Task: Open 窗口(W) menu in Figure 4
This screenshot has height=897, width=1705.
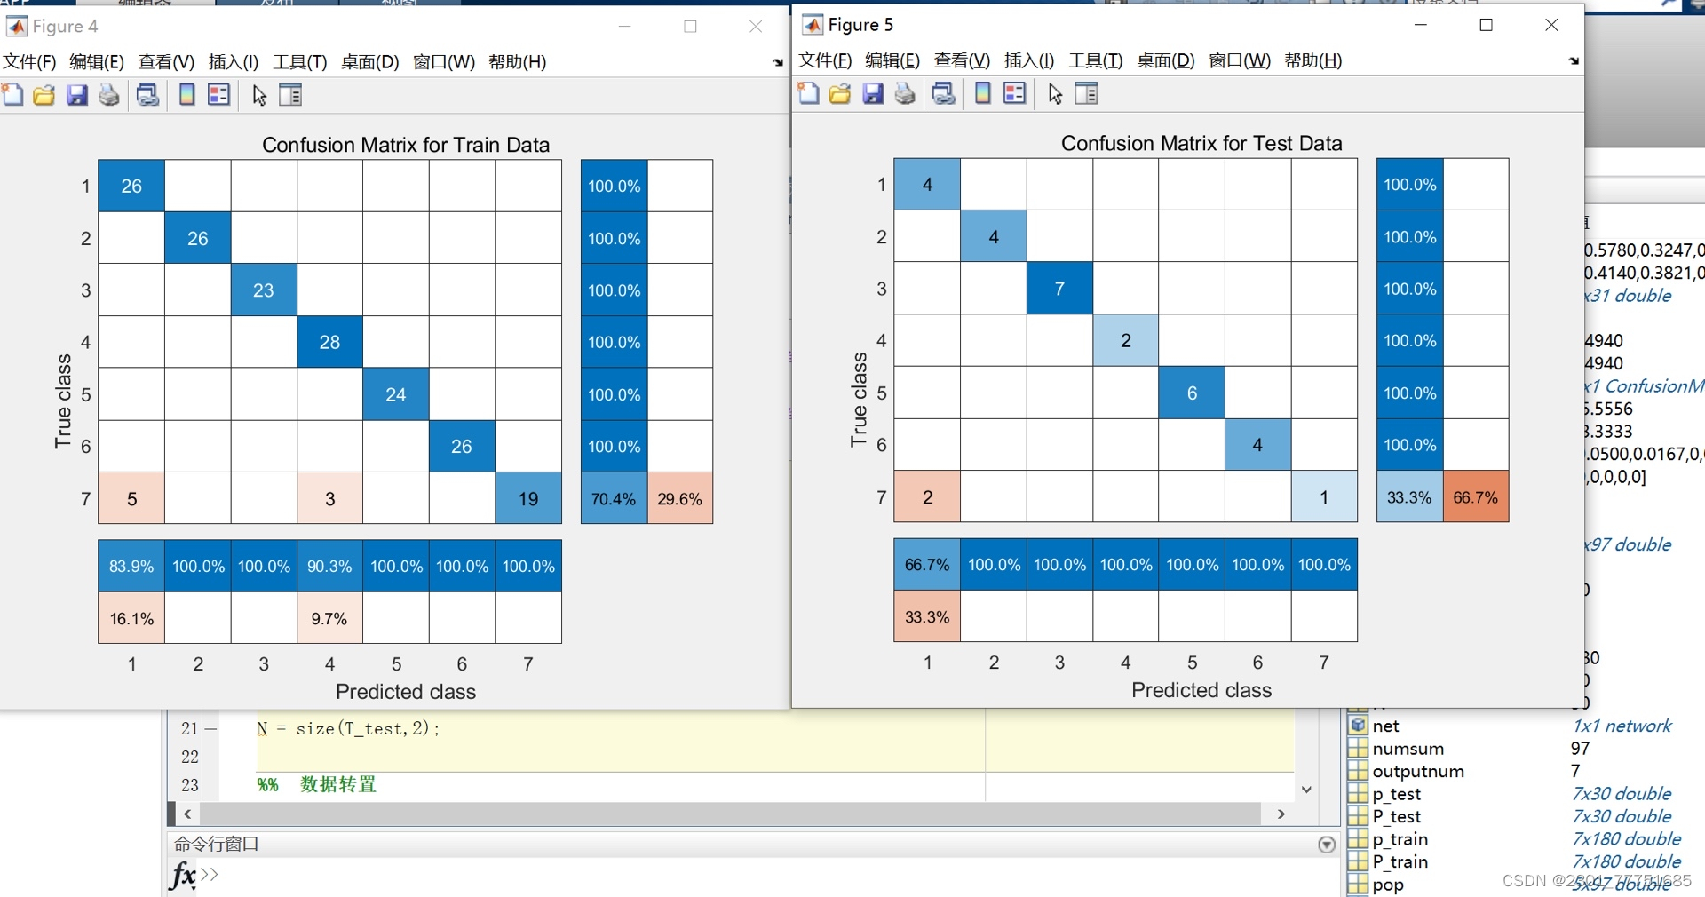Action: [x=444, y=61]
